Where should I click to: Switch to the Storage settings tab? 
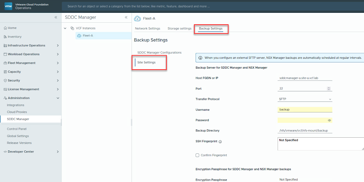point(179,29)
